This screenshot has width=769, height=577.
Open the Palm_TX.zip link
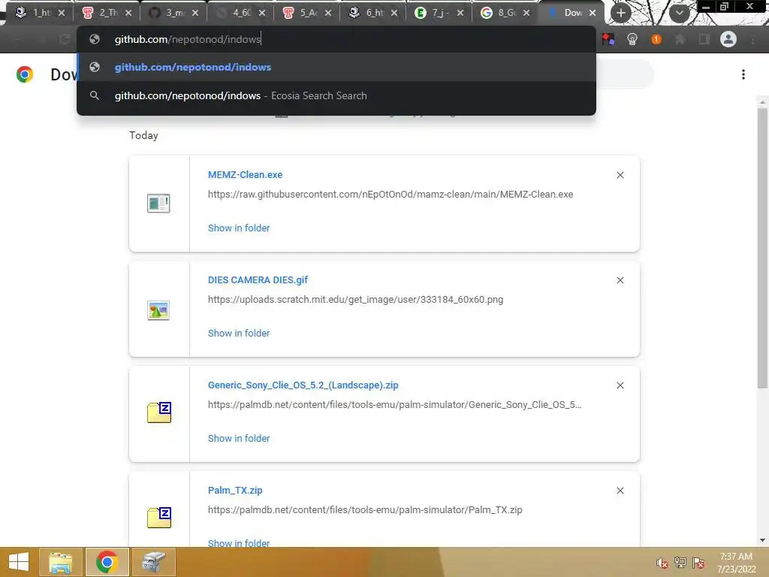point(235,490)
